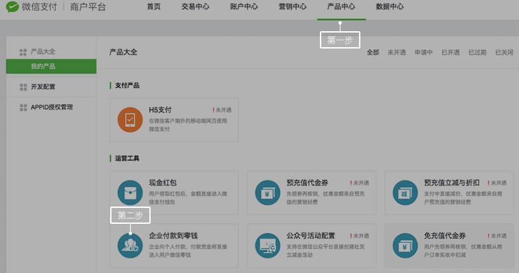Open 企业付款到零钱 icon
The width and height of the screenshot is (519, 273).
pos(129,245)
